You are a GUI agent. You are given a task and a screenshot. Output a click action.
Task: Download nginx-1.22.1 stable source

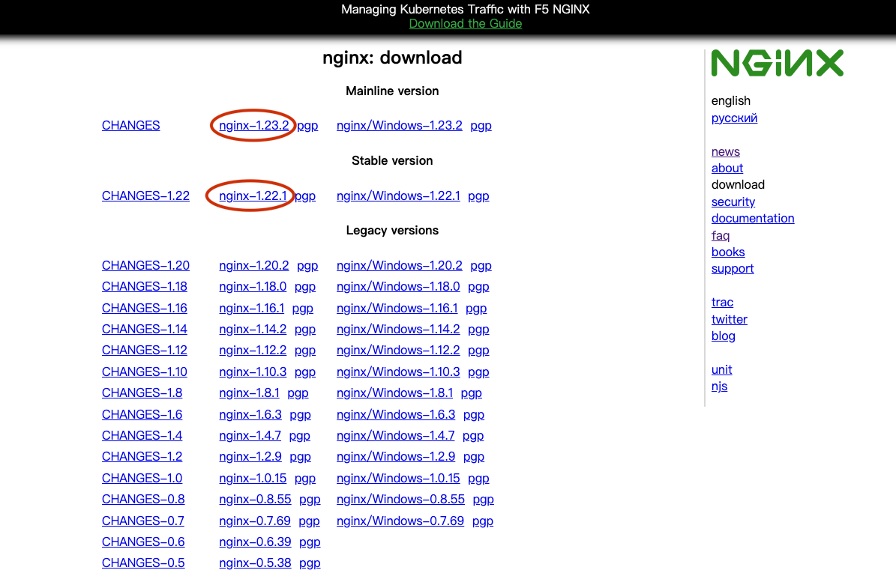(253, 195)
